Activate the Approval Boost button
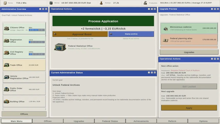220x124 pixels. click(80, 34)
